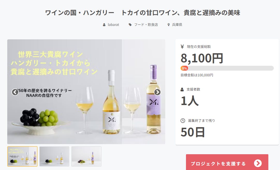
Task: Click the arrow circle on the support button
Action: pyautogui.click(x=258, y=163)
